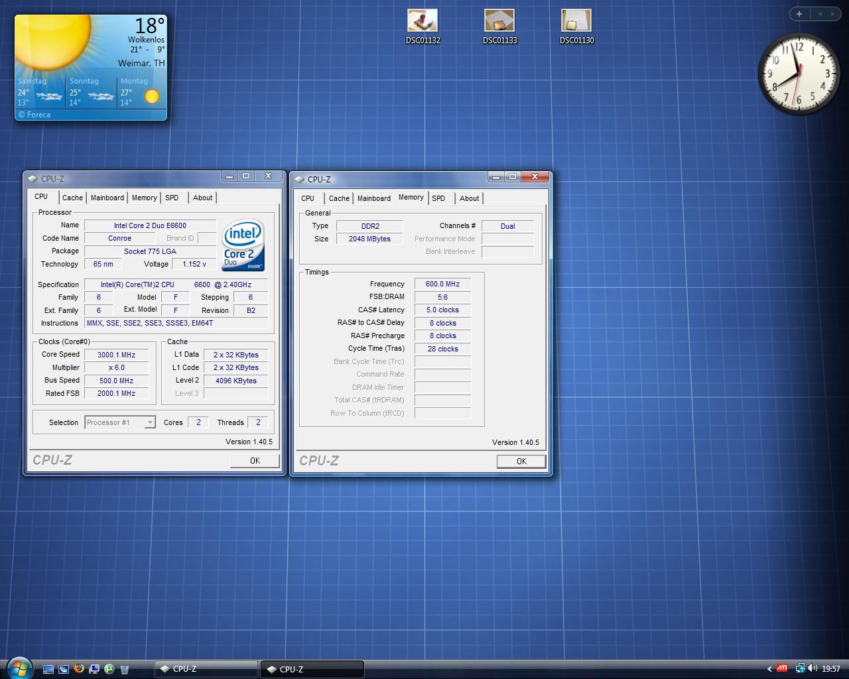
Task: Click the Sonntag forecast cloud icon
Action: tap(101, 97)
